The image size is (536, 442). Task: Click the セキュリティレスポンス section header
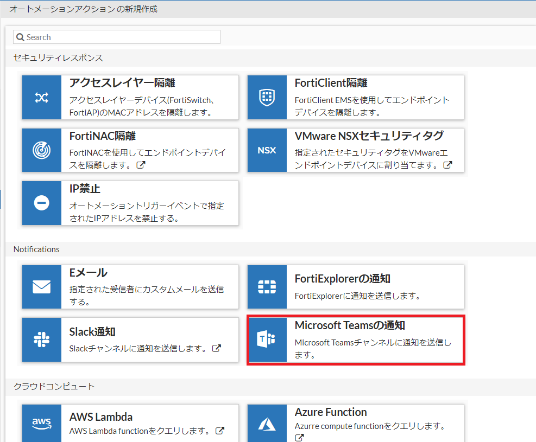point(58,58)
